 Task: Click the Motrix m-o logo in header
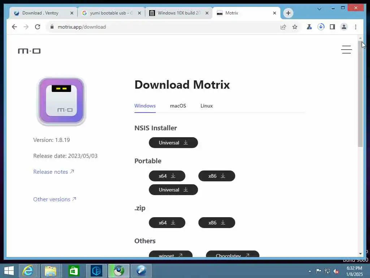pyautogui.click(x=29, y=51)
